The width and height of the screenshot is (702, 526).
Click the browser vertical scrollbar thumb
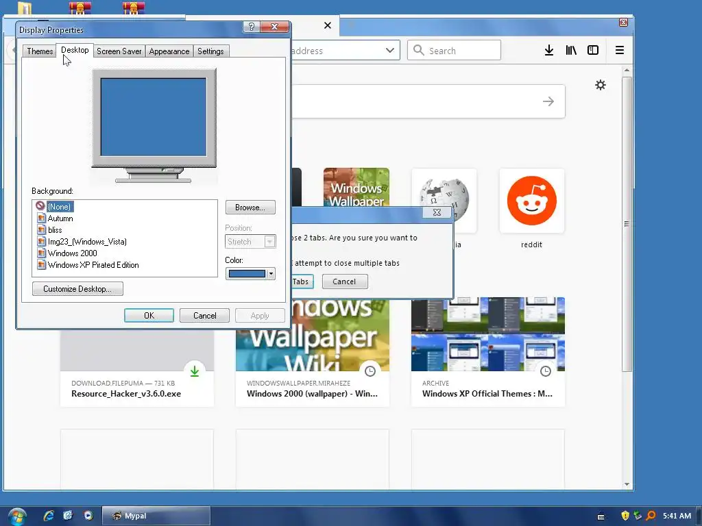627,224
